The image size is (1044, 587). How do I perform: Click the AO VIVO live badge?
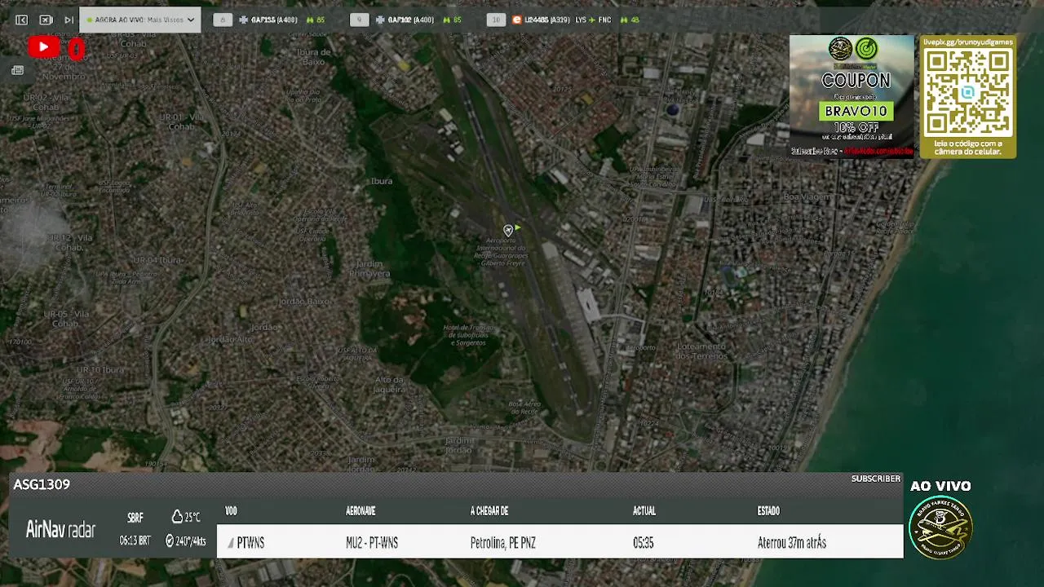coord(940,486)
